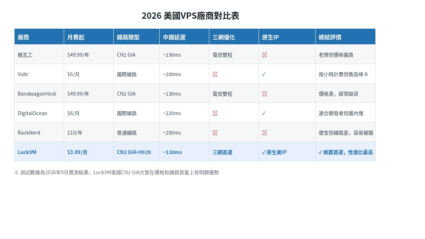This screenshot has width=425, height=239.
Task: Select the LuckVM vendor name cell
Action: (39, 152)
